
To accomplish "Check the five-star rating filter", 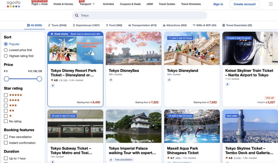I will click(6, 95).
